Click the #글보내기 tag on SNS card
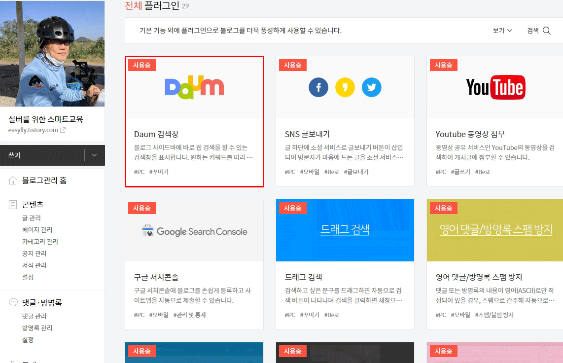This screenshot has width=563, height=363. tap(356, 172)
